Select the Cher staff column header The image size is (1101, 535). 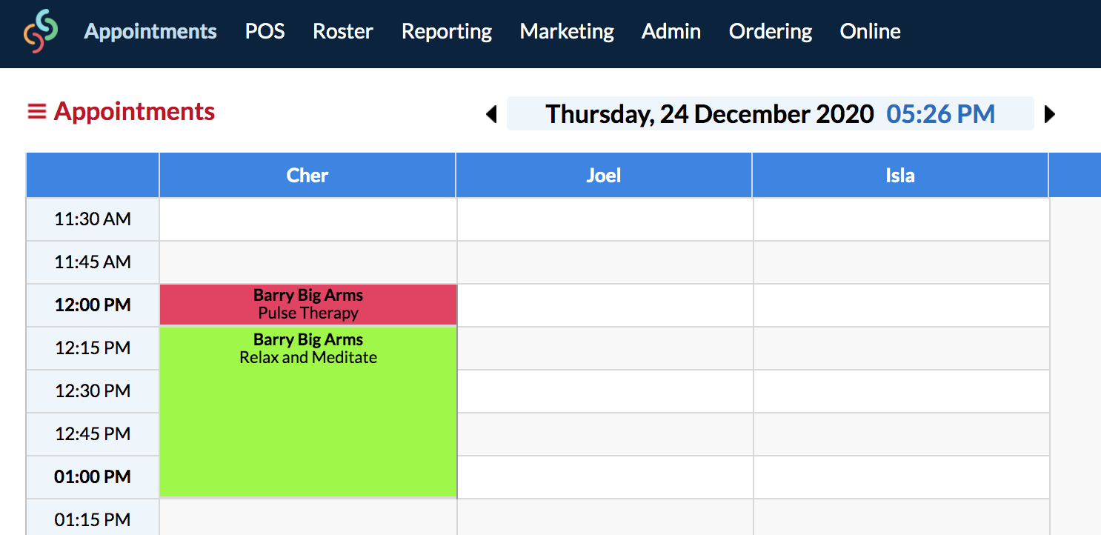[307, 176]
